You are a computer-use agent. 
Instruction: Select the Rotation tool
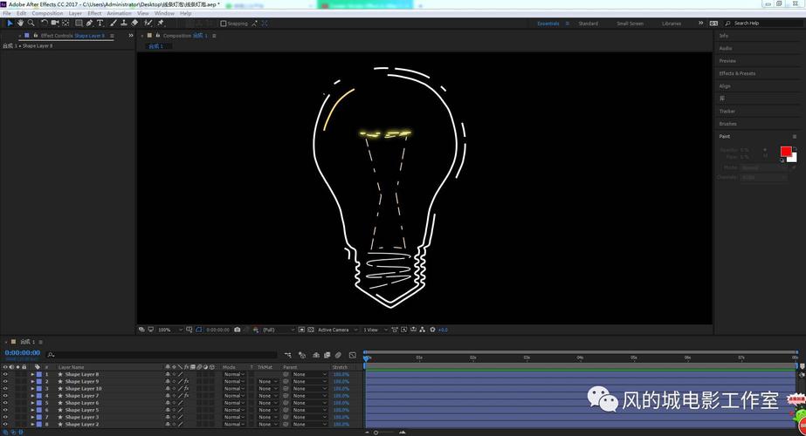pos(44,24)
